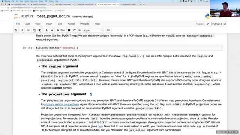Click into the fig.show code cell

(x=129, y=48)
